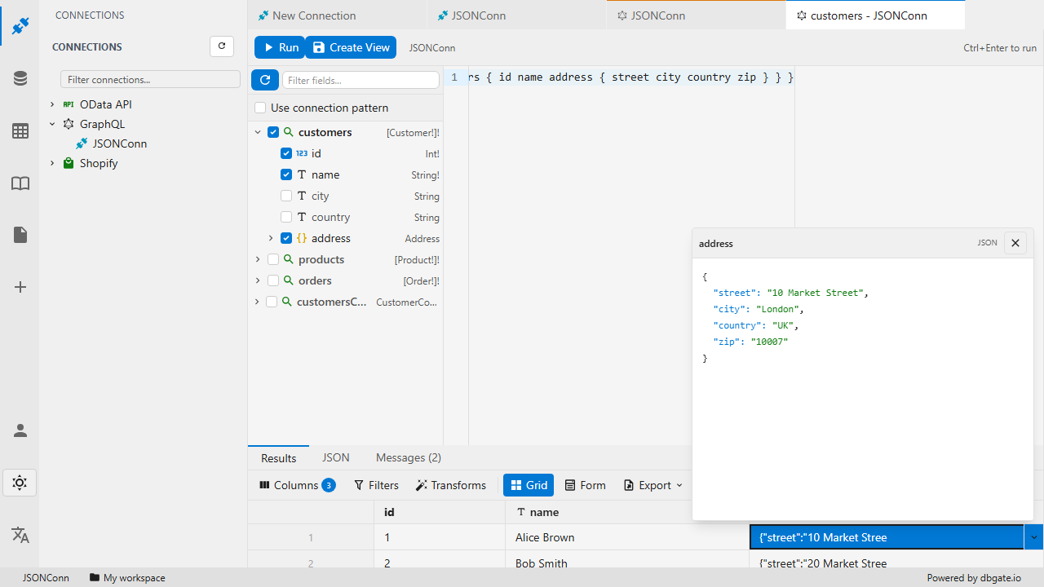
Task: Open the file icon in sidebar
Action: [x=20, y=235]
